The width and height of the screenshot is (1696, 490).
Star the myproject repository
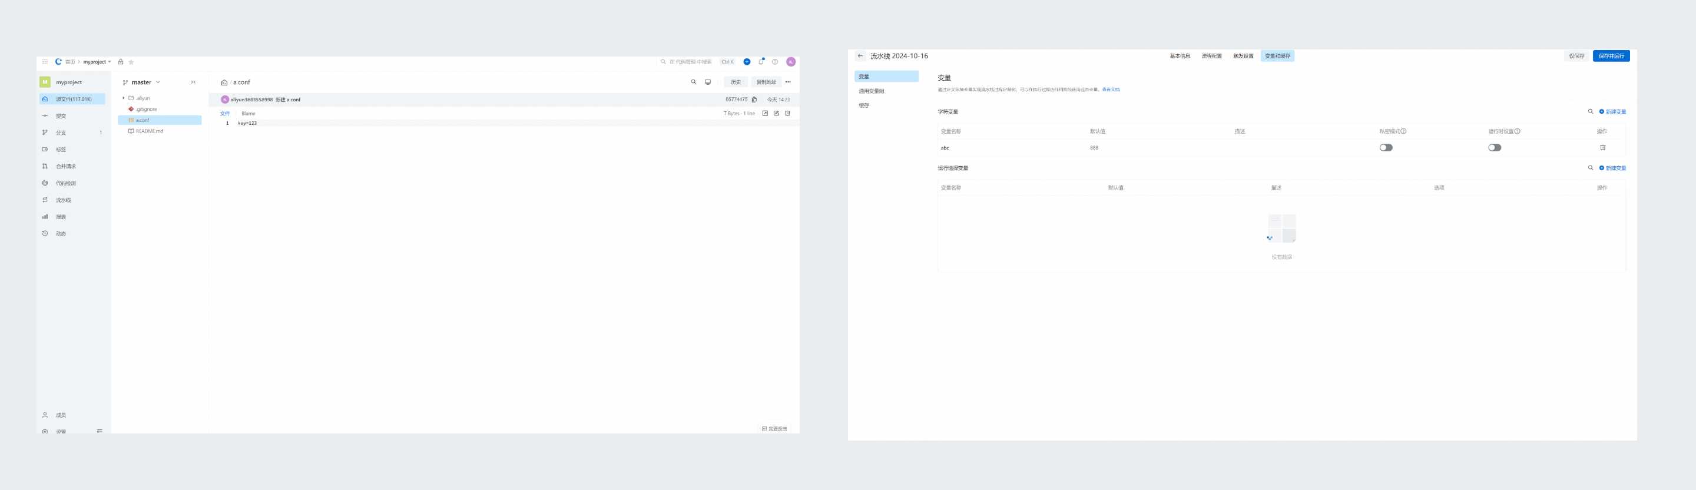(x=131, y=62)
